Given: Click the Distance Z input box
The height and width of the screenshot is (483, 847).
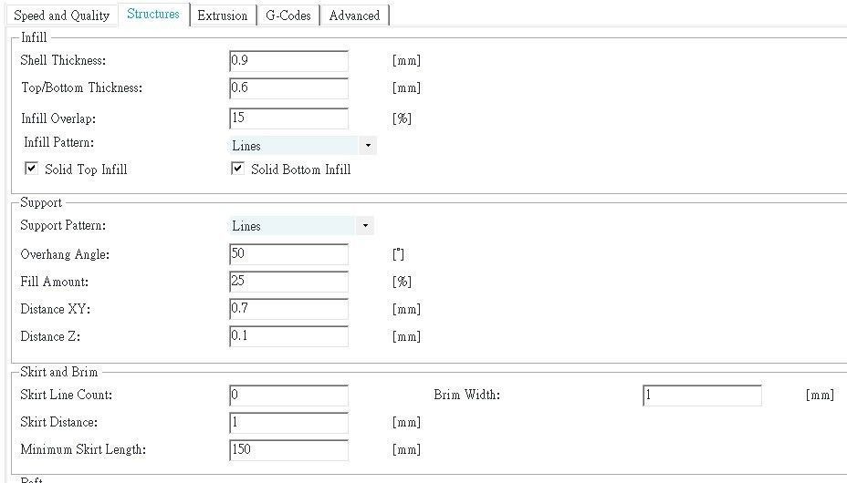Looking at the screenshot, I should coord(288,336).
